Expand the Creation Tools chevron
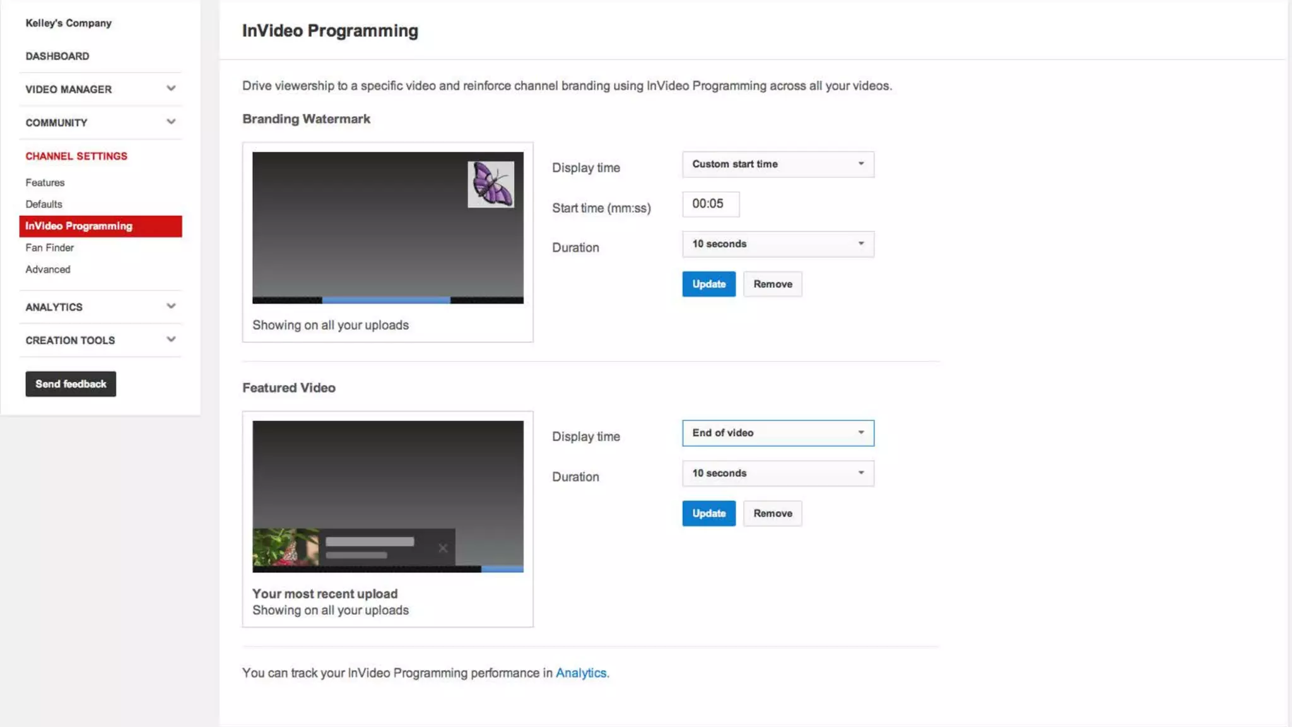This screenshot has width=1292, height=727. 170,340
